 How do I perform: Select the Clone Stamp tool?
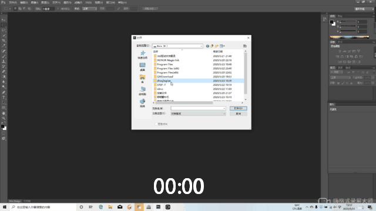(4, 62)
